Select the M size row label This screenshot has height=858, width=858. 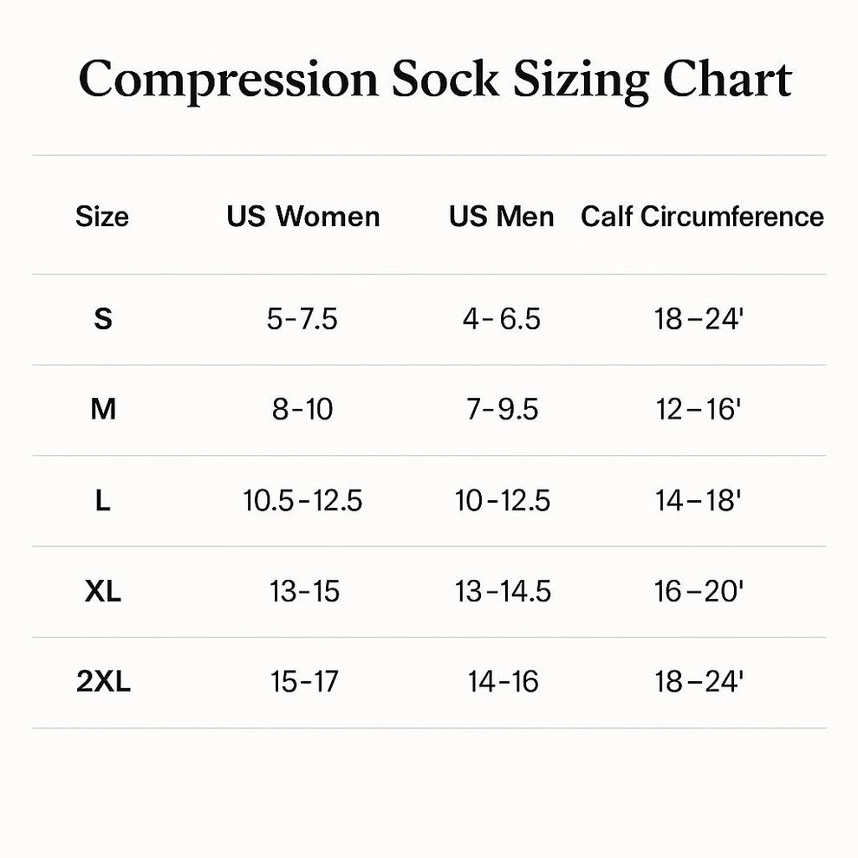[x=102, y=410]
